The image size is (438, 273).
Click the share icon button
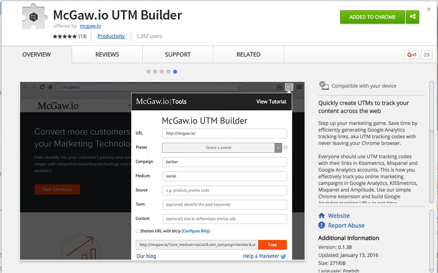point(413,17)
